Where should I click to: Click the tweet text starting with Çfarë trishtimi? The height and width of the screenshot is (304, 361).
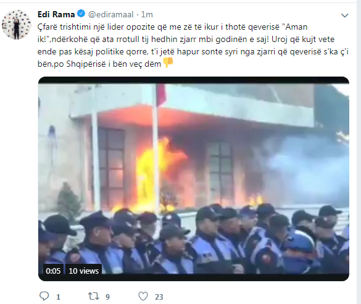(193, 45)
